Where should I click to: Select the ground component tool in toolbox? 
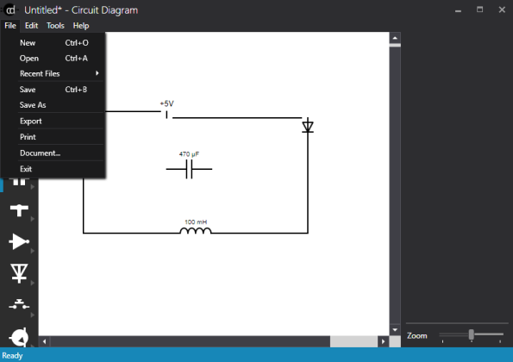pos(19,210)
